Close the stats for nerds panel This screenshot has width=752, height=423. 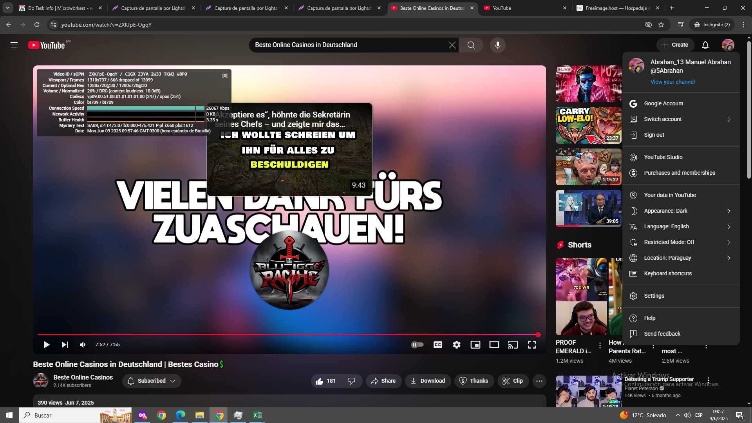pyautogui.click(x=225, y=76)
